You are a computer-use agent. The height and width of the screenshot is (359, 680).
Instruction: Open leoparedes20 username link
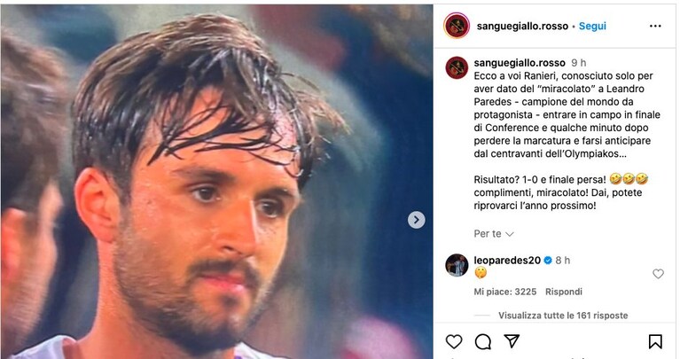pos(507,260)
